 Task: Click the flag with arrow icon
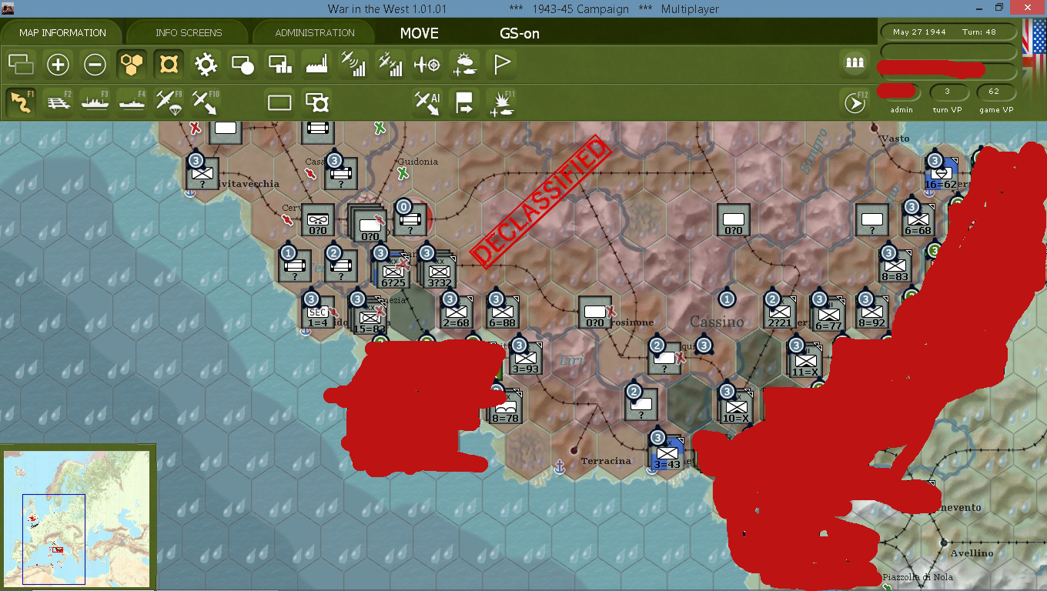464,102
